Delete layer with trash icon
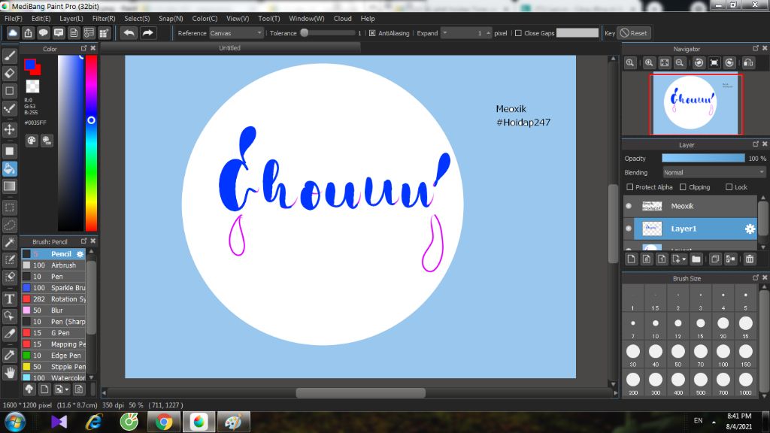 750,259
